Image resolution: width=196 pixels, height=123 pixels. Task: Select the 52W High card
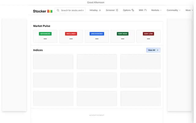(123, 36)
